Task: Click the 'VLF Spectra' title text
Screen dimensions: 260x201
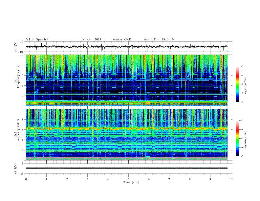Action: (37, 39)
